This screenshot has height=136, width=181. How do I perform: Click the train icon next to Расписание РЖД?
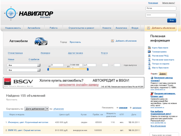click(x=149, y=56)
